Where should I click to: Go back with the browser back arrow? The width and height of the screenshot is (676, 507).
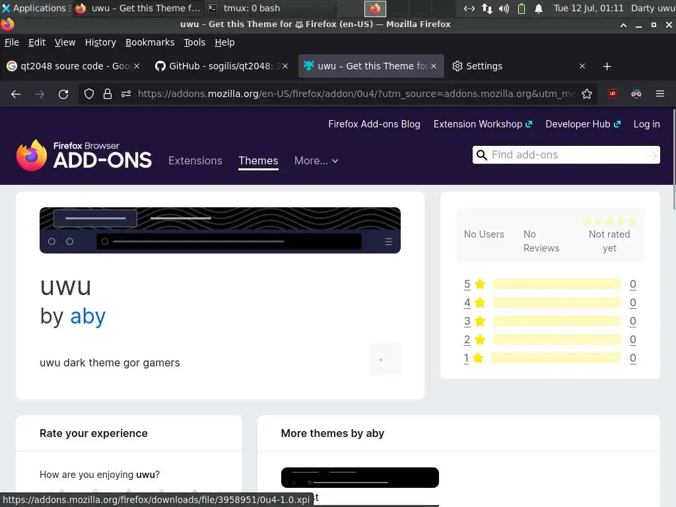tap(16, 94)
